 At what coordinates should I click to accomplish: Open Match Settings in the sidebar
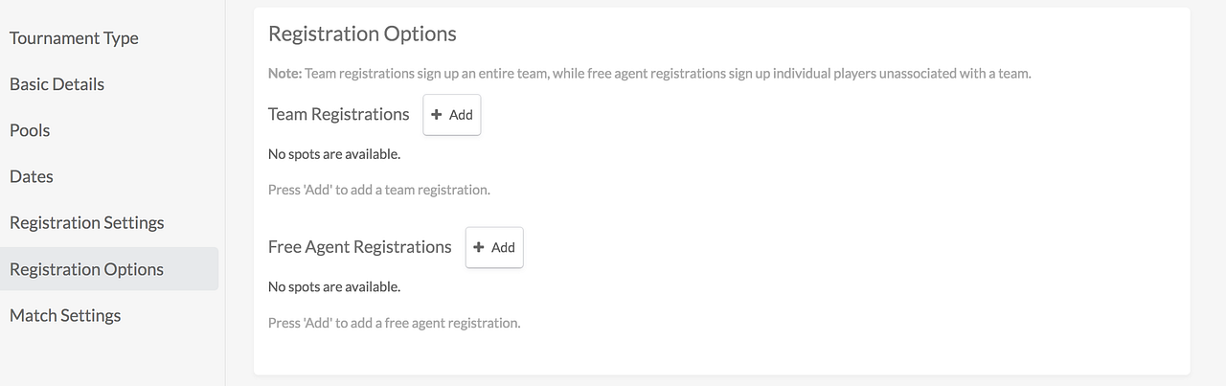[x=65, y=315]
